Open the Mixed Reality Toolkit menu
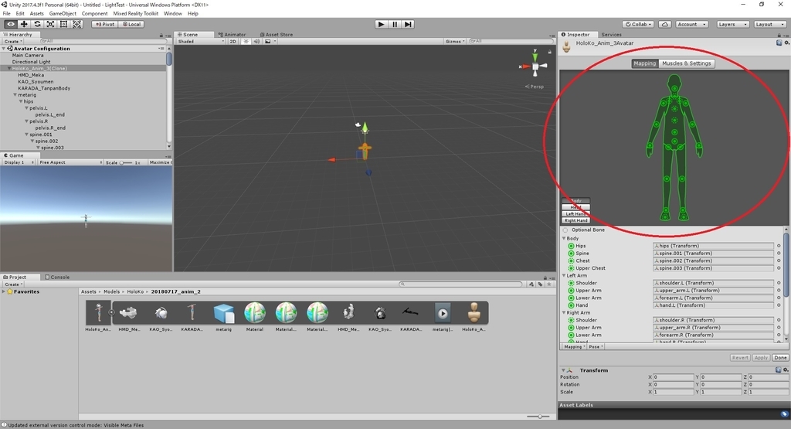Viewport: 791px width, 429px height. click(x=135, y=14)
